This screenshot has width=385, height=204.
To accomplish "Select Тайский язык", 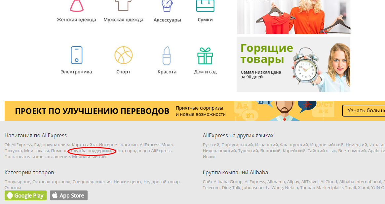I will [x=322, y=151].
